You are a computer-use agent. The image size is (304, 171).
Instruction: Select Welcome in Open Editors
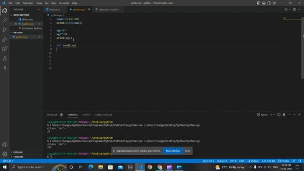pyautogui.click(x=27, y=19)
